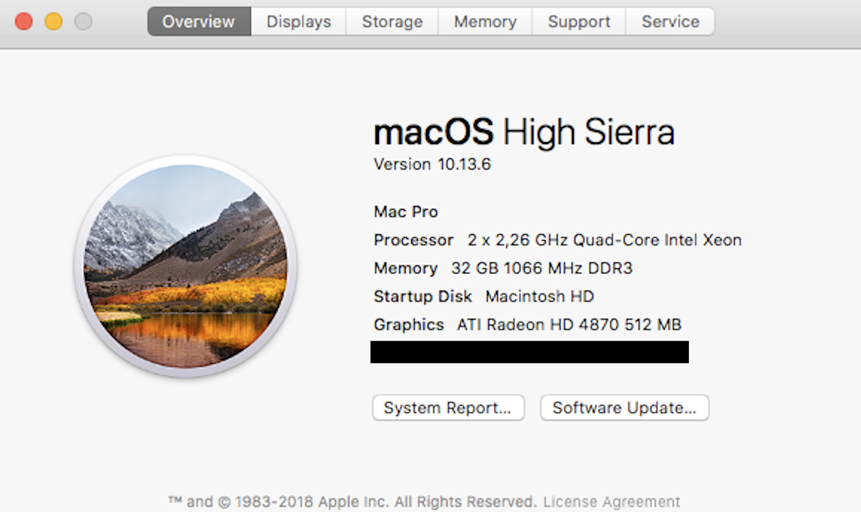This screenshot has width=861, height=512.
Task: Go to the Memory tab
Action: point(485,22)
